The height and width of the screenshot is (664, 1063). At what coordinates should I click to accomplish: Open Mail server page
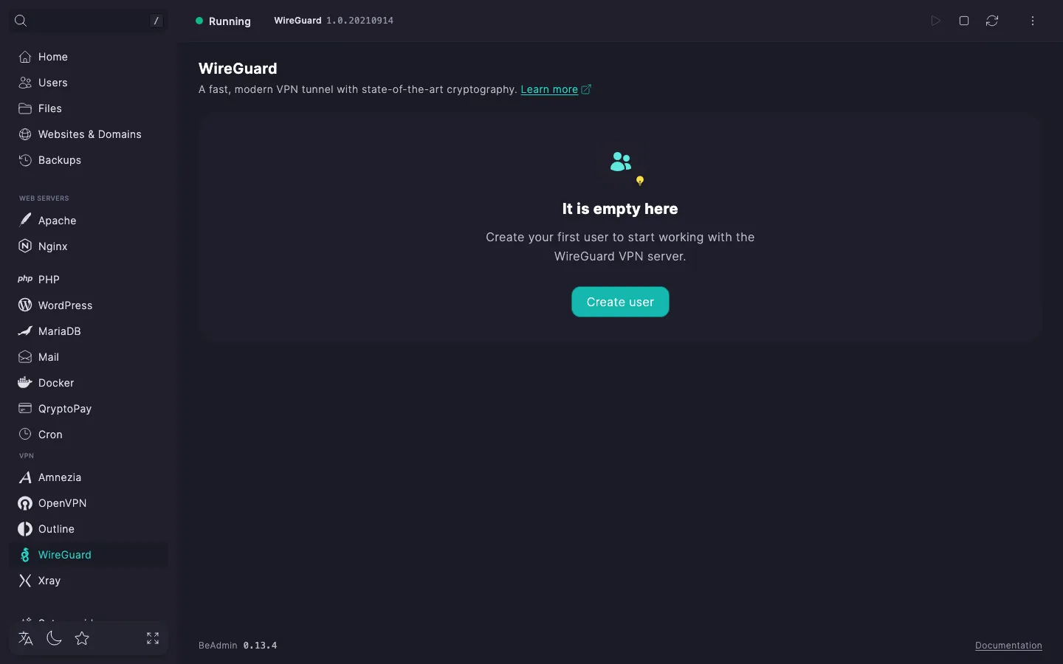89,357
